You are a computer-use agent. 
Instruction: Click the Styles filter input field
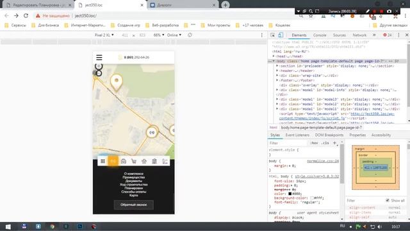(288, 143)
